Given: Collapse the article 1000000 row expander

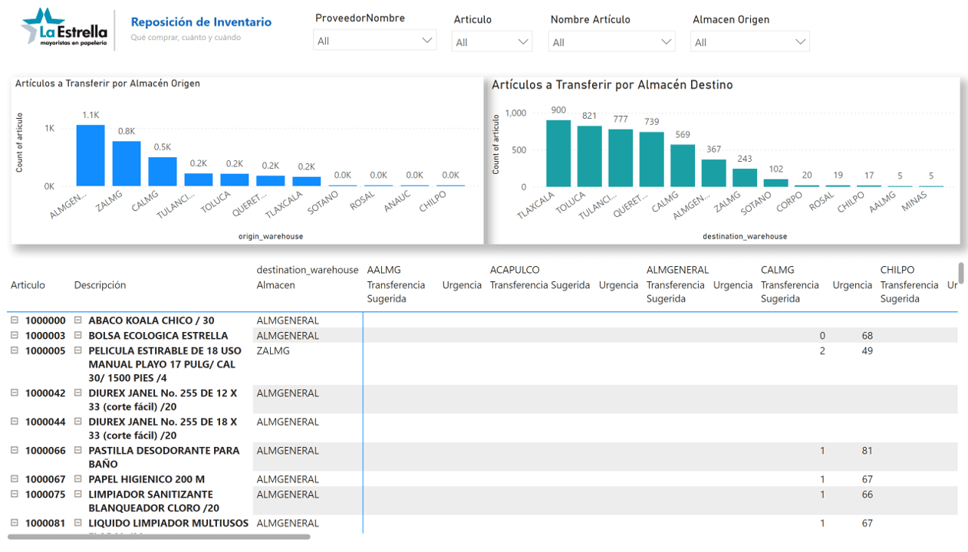Looking at the screenshot, I should point(15,320).
